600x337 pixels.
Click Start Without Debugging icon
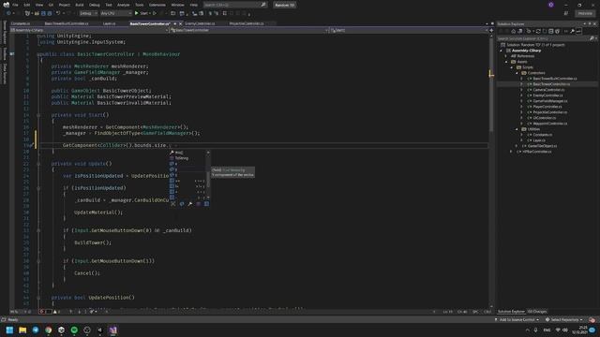[x=155, y=13]
